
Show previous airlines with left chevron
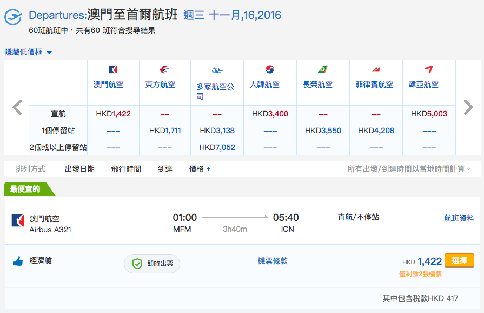pyautogui.click(x=17, y=107)
